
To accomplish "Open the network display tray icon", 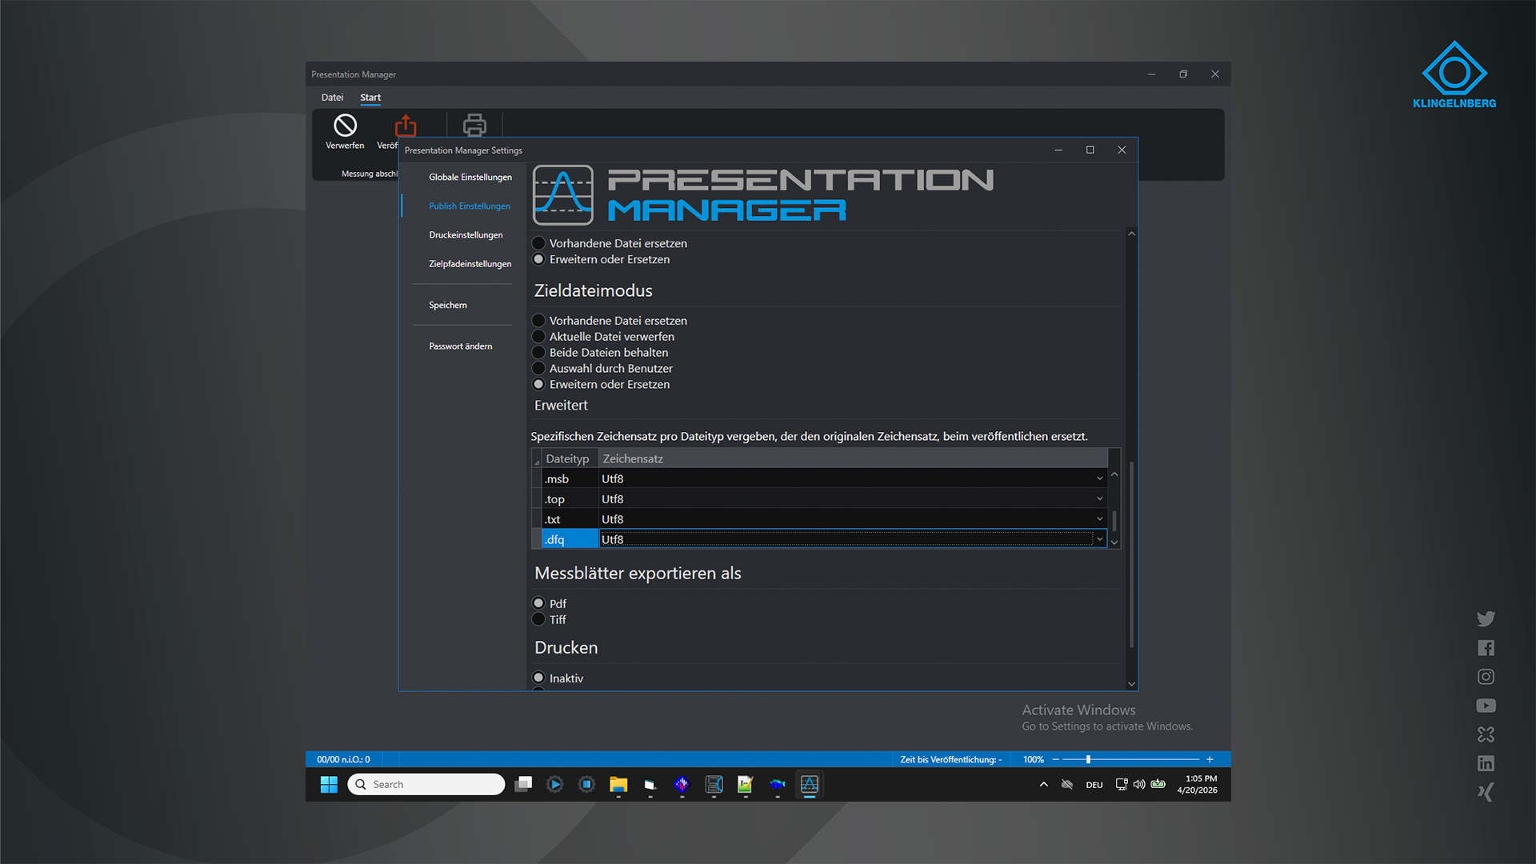I will [1122, 784].
